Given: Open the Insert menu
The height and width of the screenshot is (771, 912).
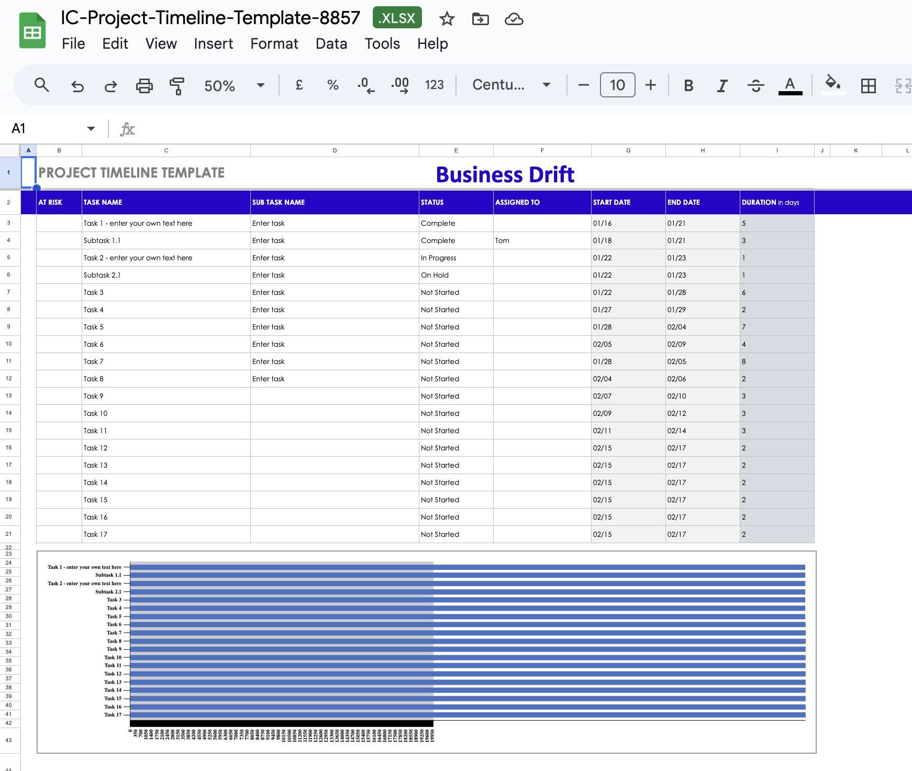Looking at the screenshot, I should point(214,44).
